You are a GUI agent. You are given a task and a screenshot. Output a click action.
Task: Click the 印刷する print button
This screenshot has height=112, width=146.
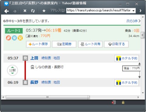tap(116, 44)
